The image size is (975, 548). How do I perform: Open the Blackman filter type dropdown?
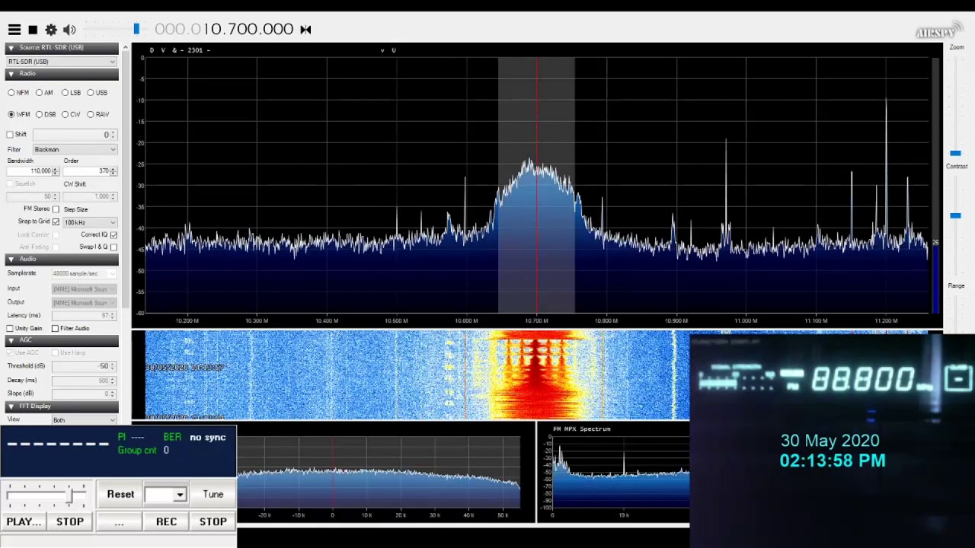pos(75,150)
